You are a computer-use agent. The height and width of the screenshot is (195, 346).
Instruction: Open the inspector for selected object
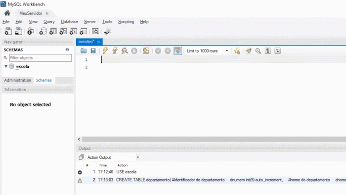click(x=31, y=31)
